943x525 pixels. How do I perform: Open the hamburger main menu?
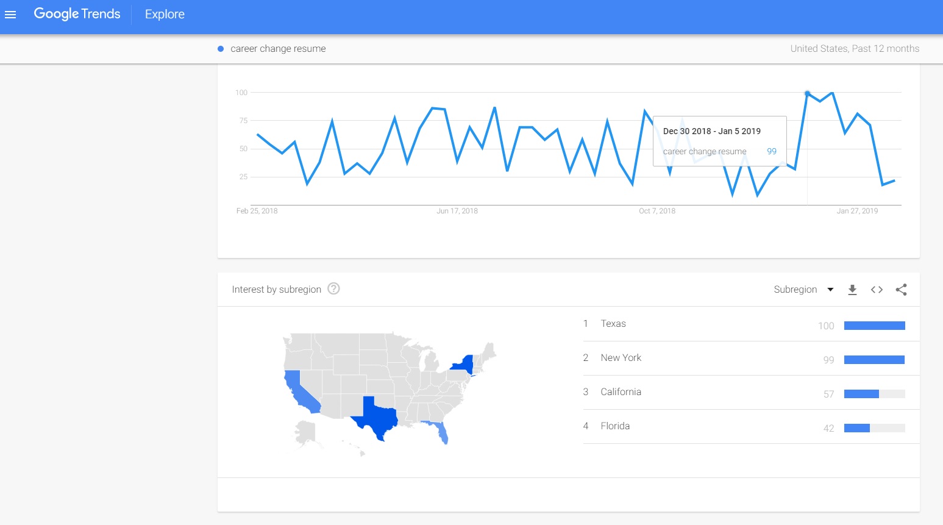click(10, 15)
